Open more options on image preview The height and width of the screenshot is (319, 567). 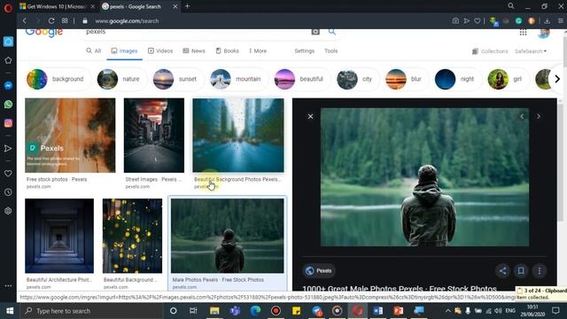click(540, 270)
